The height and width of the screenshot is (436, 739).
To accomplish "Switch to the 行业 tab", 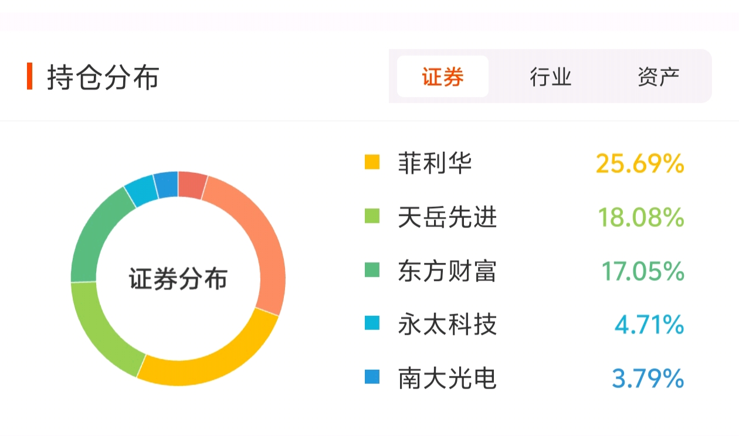I will pos(551,77).
